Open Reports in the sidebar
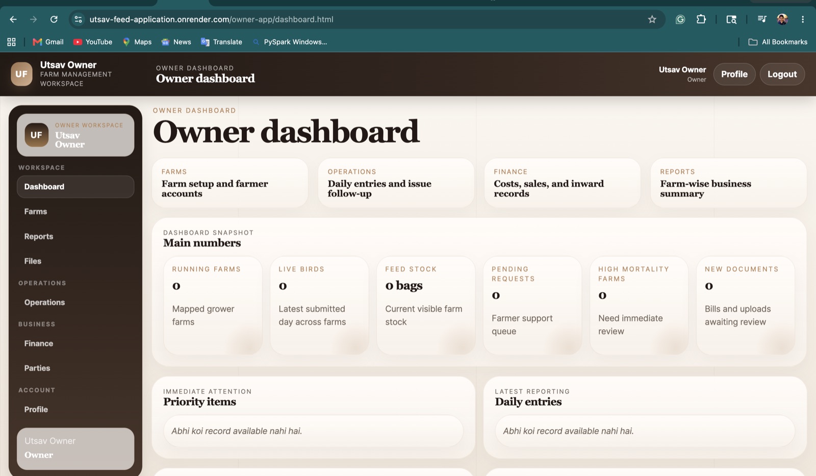 pyautogui.click(x=75, y=236)
